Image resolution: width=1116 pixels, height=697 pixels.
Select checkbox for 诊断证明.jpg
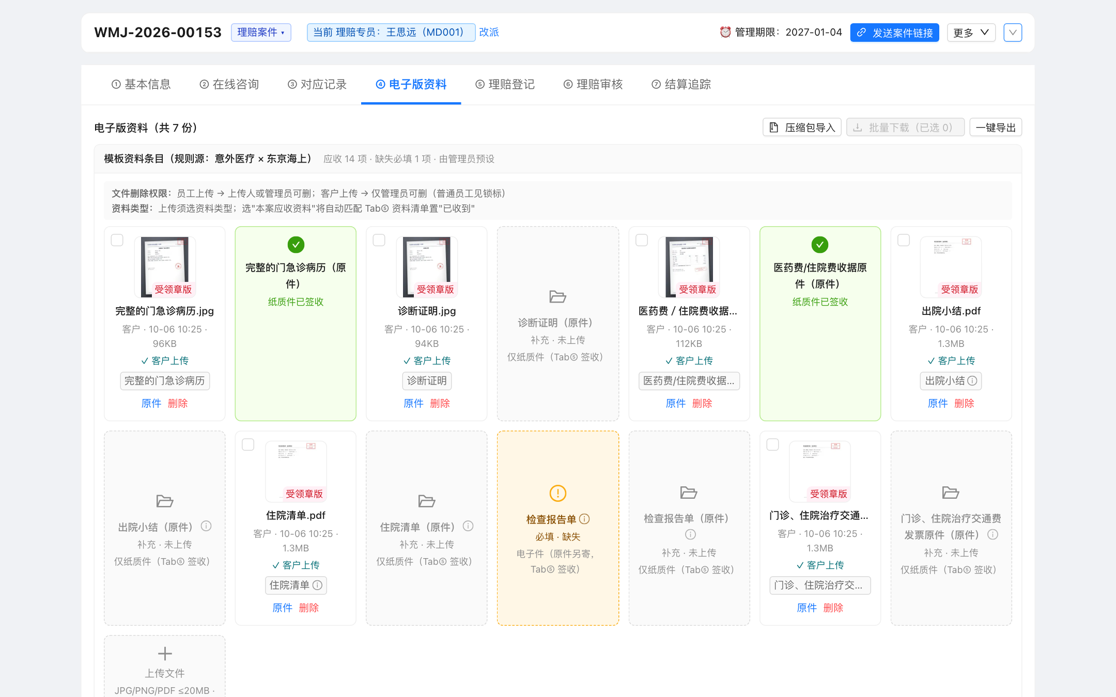[x=379, y=240]
